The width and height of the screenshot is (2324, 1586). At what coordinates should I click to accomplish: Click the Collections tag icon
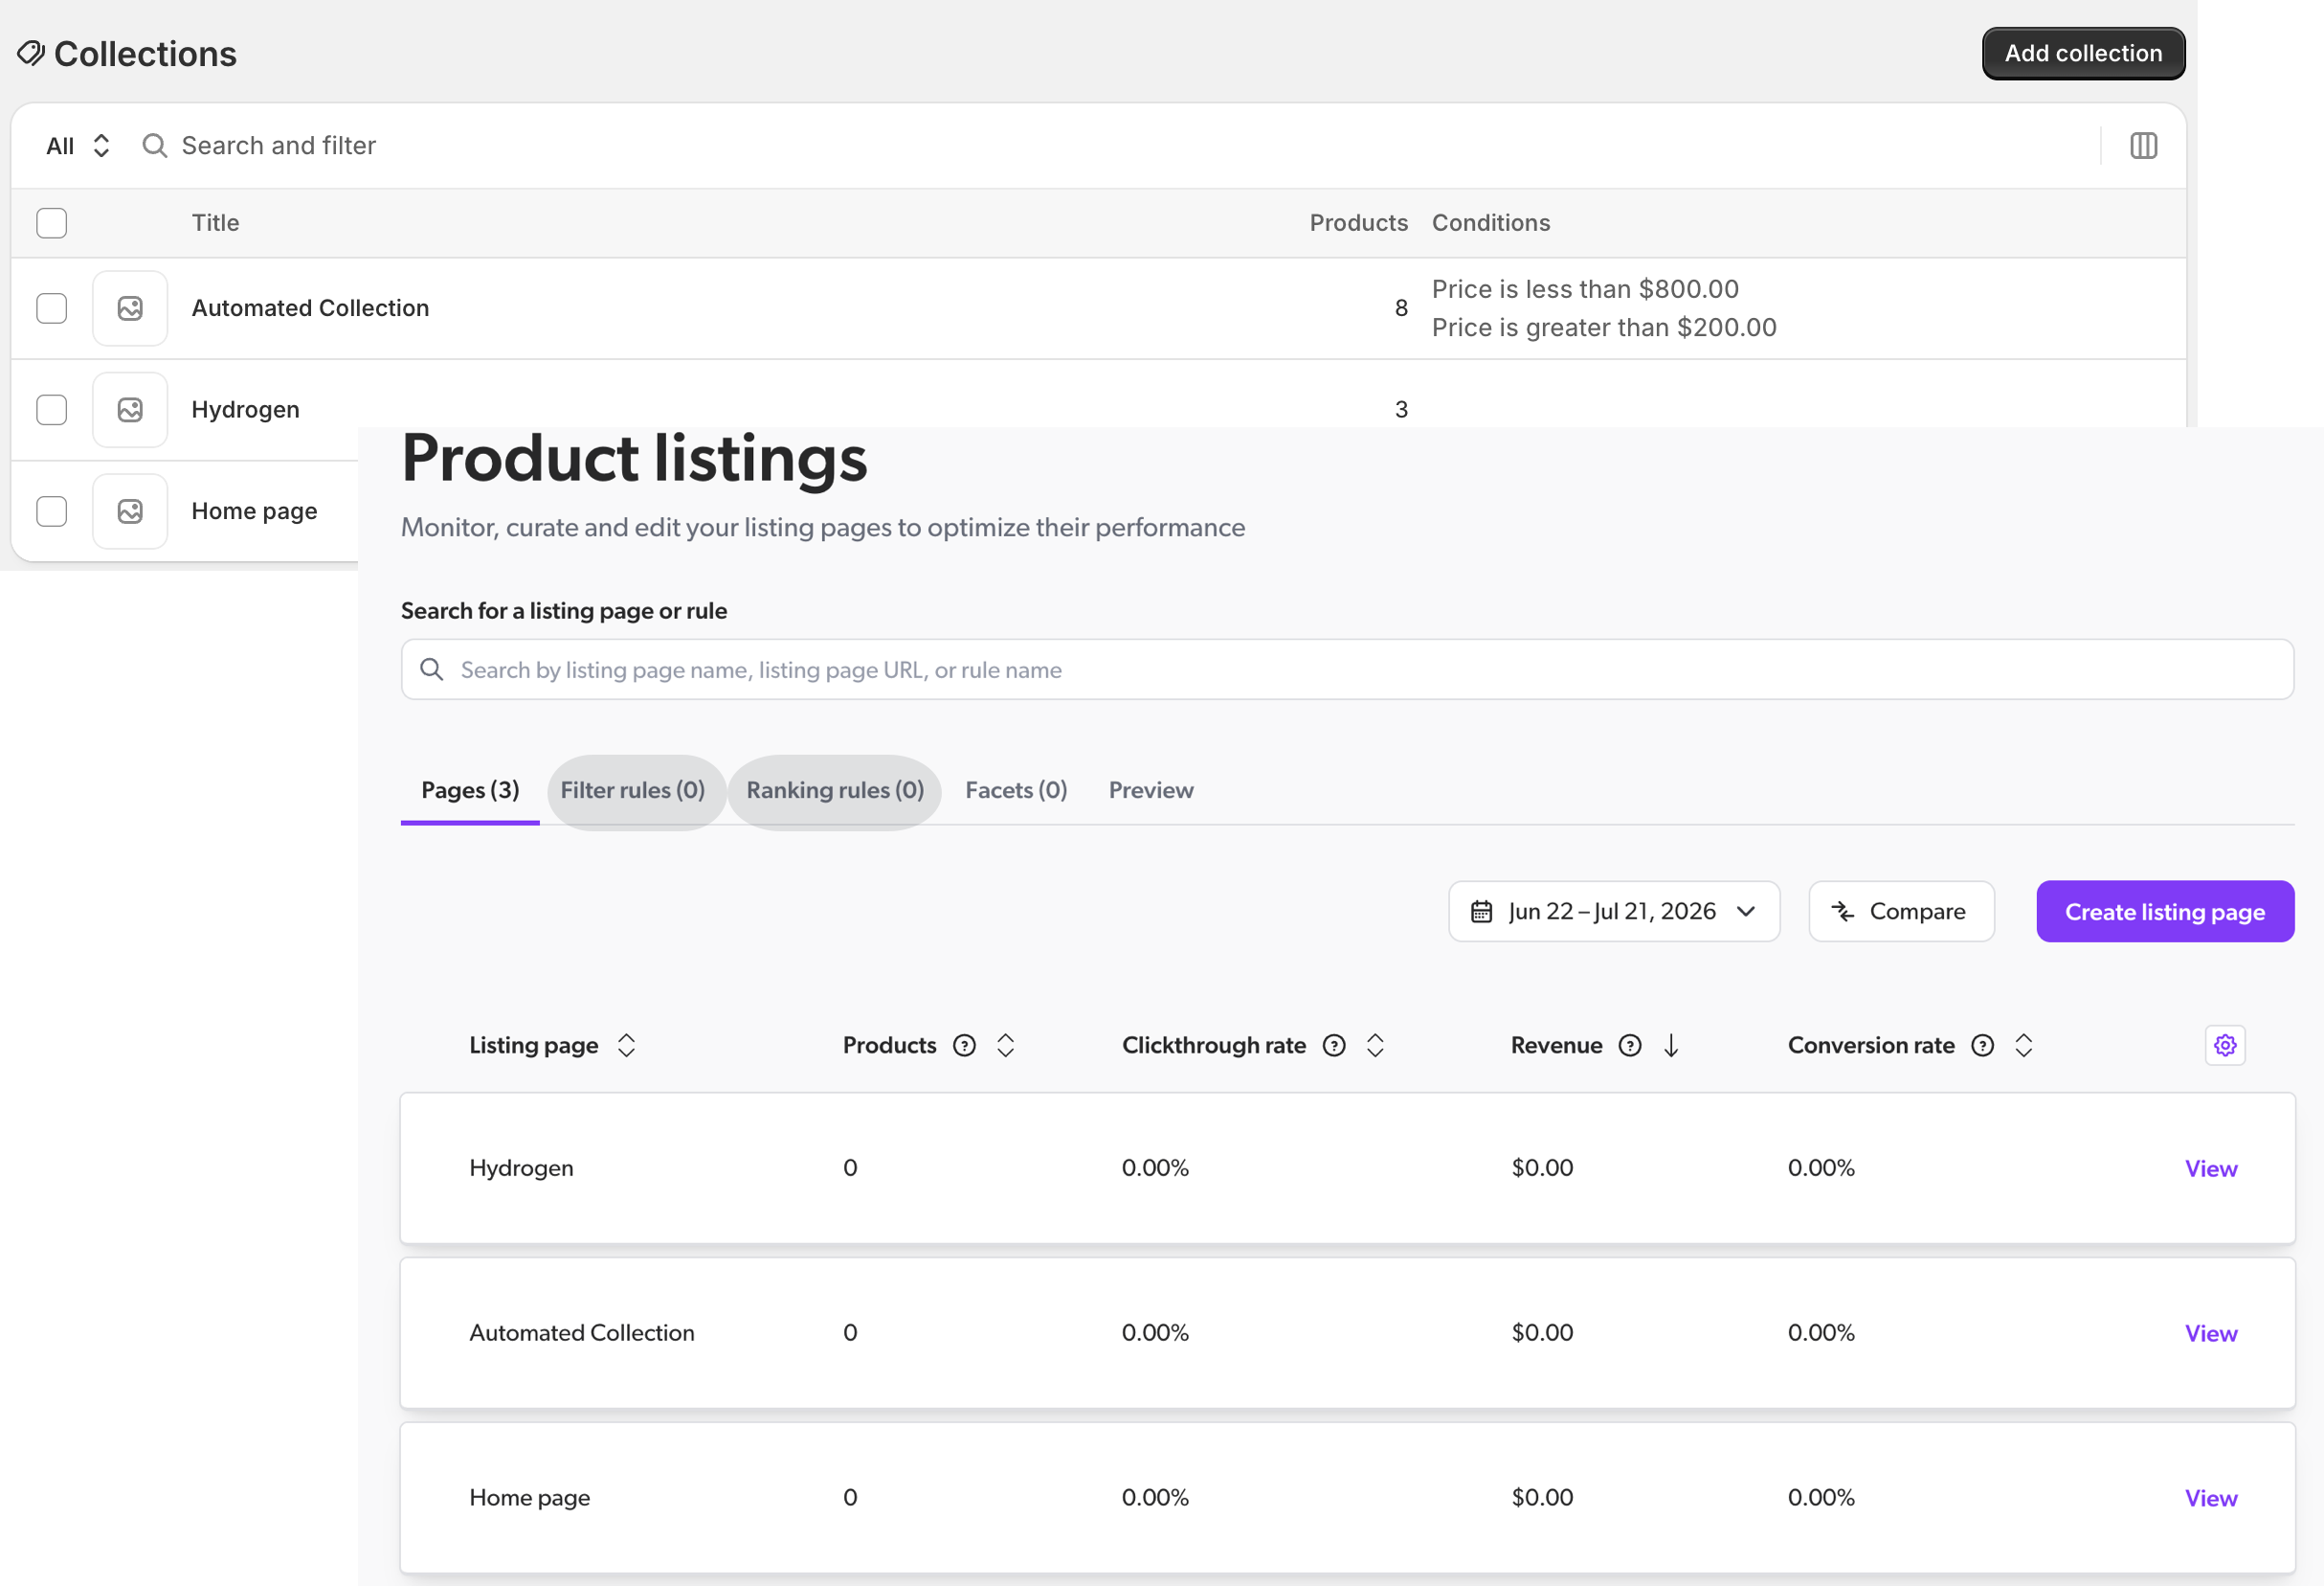31,53
